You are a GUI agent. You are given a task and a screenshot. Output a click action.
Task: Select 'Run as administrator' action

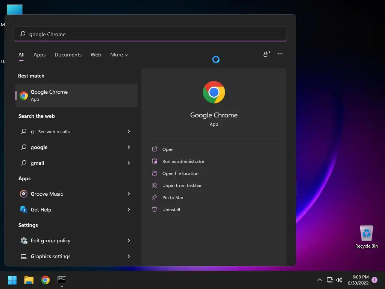(183, 161)
